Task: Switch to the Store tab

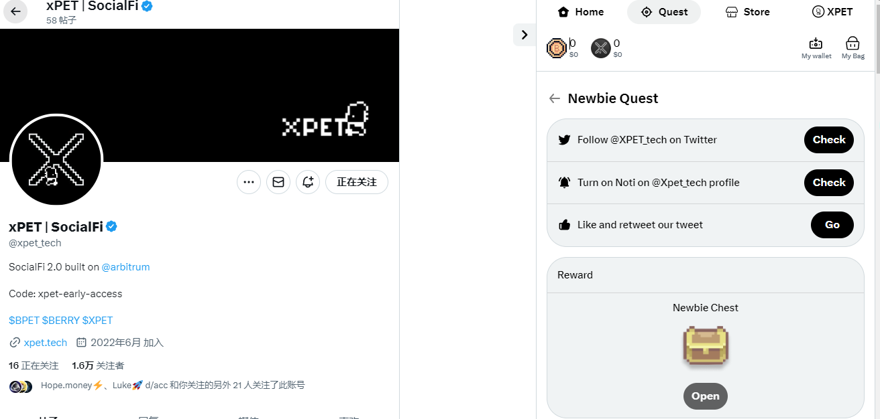Action: pyautogui.click(x=747, y=11)
